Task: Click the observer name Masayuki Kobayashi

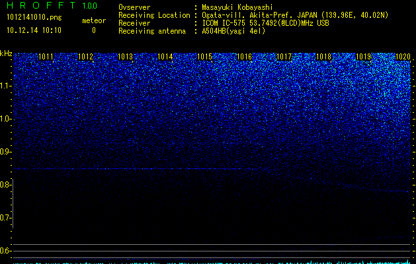Action: tap(237, 7)
